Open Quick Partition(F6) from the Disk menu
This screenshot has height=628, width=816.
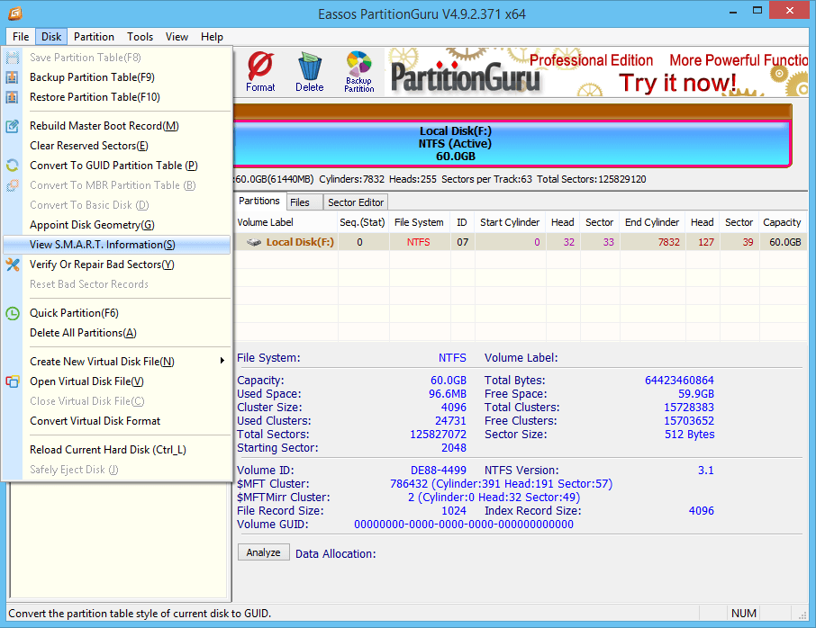[x=74, y=313]
